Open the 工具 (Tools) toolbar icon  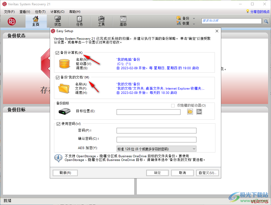tap(101, 21)
